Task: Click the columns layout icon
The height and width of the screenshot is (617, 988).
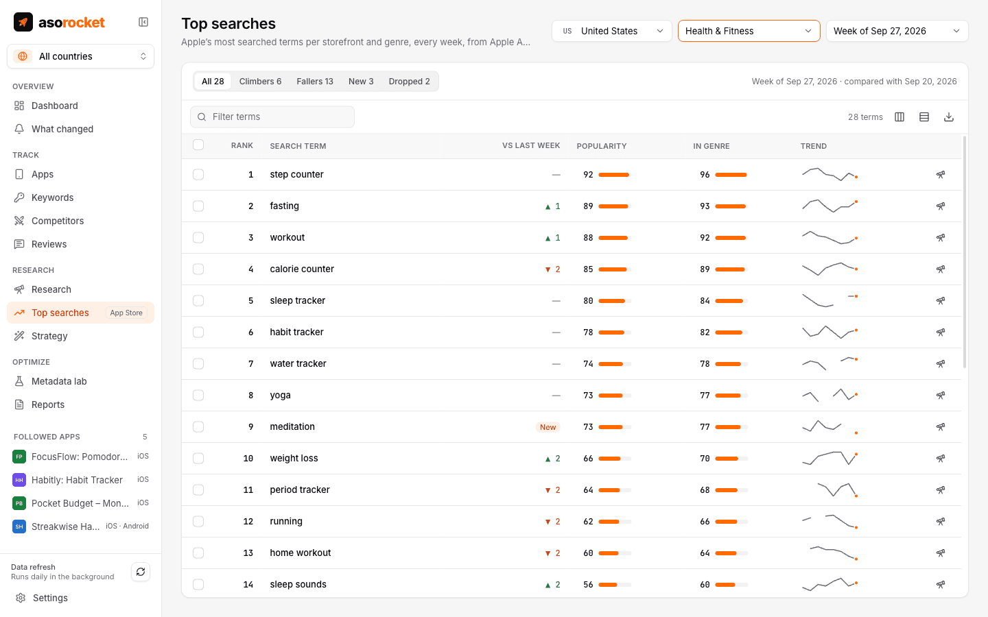Action: pyautogui.click(x=899, y=117)
